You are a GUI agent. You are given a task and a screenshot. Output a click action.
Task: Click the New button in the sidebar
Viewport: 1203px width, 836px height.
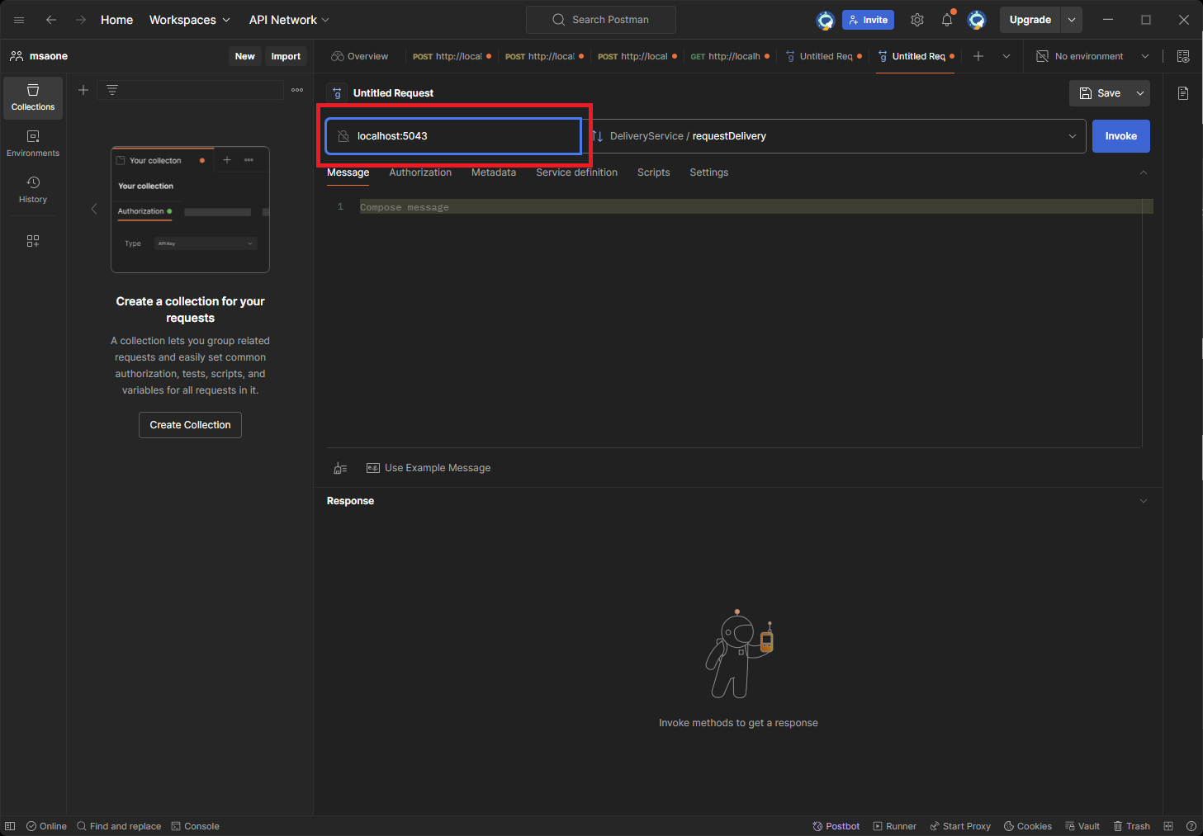[x=244, y=56]
